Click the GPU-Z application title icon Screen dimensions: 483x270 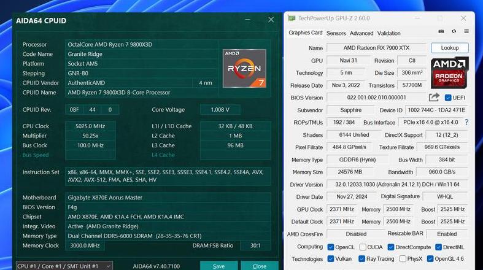292,18
